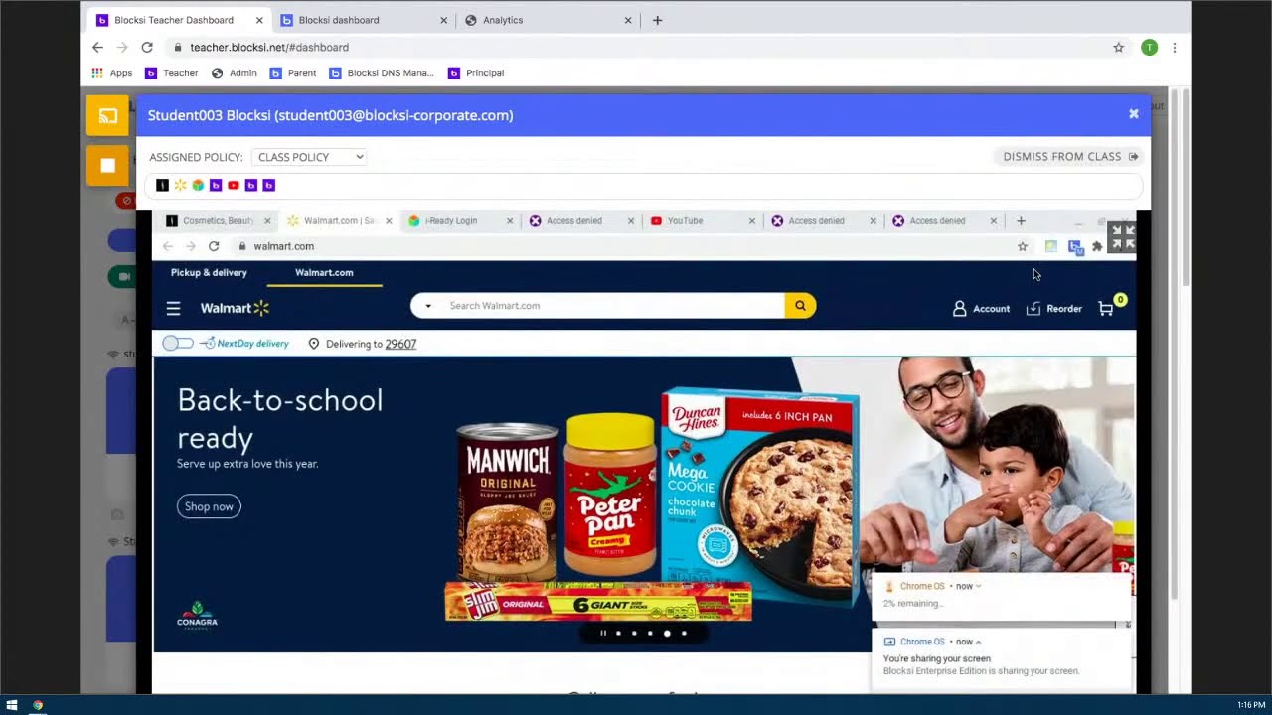Image resolution: width=1272 pixels, height=715 pixels.
Task: Switch to the Analytics browser tab
Action: (x=548, y=20)
